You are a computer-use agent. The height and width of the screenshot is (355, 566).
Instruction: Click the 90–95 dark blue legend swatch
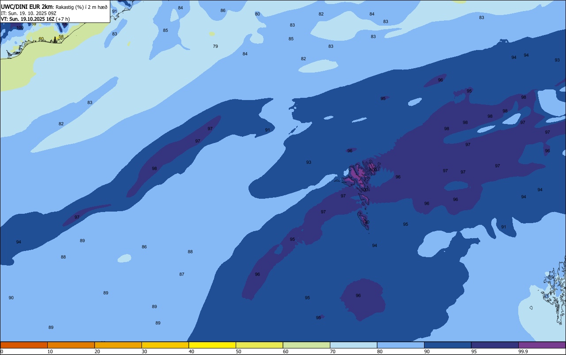(x=447, y=345)
